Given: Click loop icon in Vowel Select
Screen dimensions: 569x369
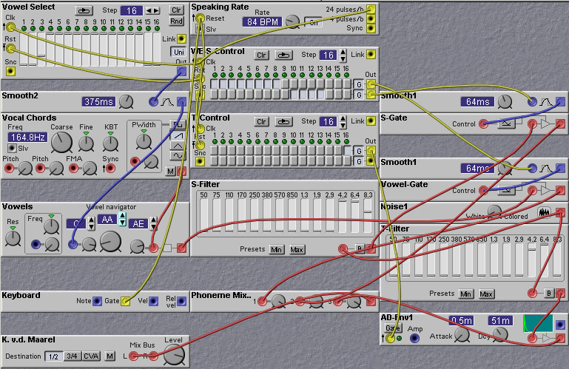Looking at the screenshot, I should point(84,11).
